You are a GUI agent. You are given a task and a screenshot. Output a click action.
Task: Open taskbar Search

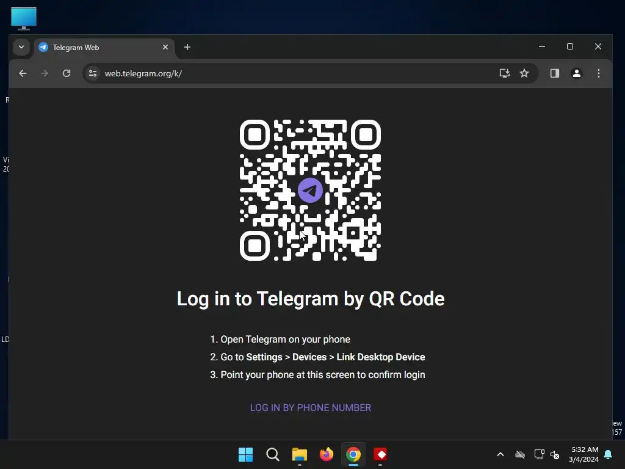[x=273, y=454]
